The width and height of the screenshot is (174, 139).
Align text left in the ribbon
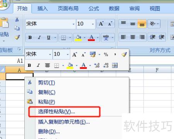(123, 37)
